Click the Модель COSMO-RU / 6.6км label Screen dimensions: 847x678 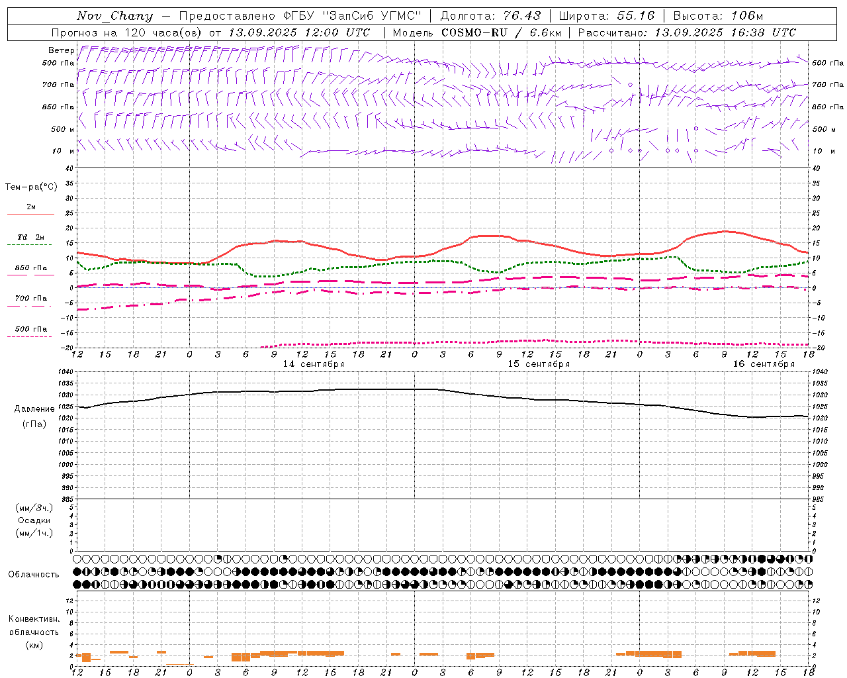pyautogui.click(x=477, y=32)
